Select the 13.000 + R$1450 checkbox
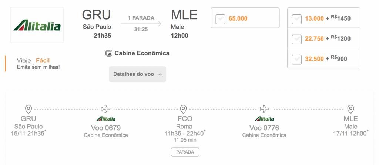The width and height of the screenshot is (379, 165). [x=296, y=19]
